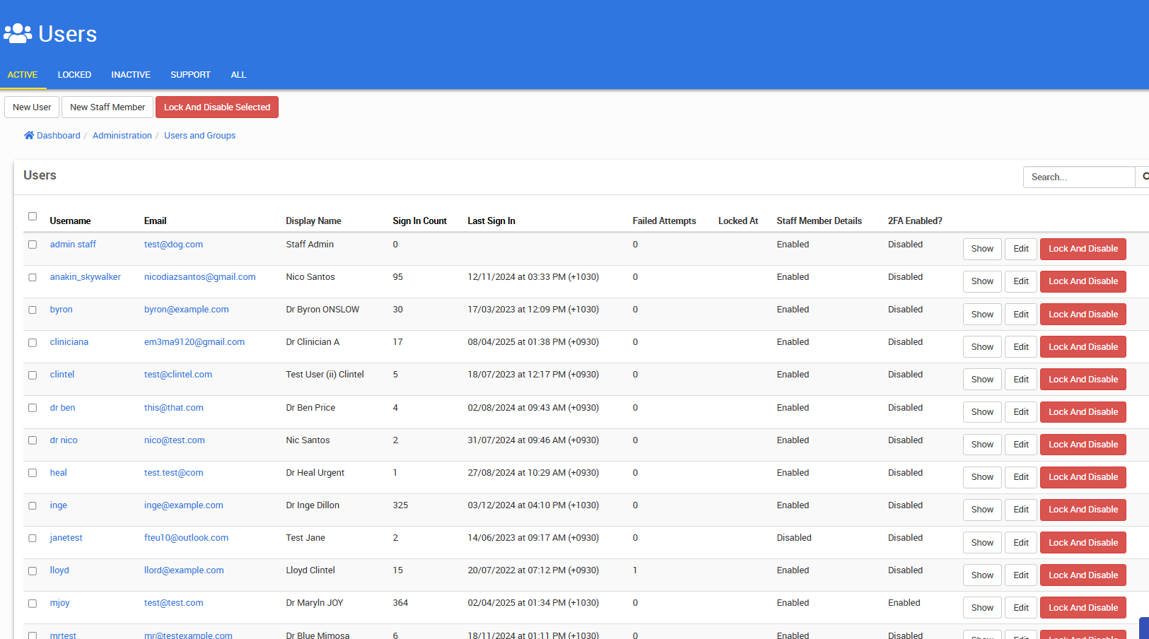
Task: Lock And Disable the cliniciana user
Action: click(1083, 347)
